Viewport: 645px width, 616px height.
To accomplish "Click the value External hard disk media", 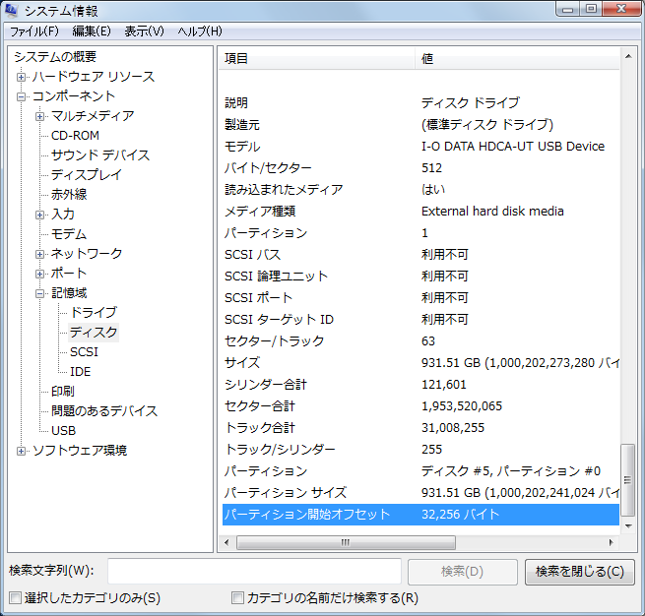I will click(492, 212).
